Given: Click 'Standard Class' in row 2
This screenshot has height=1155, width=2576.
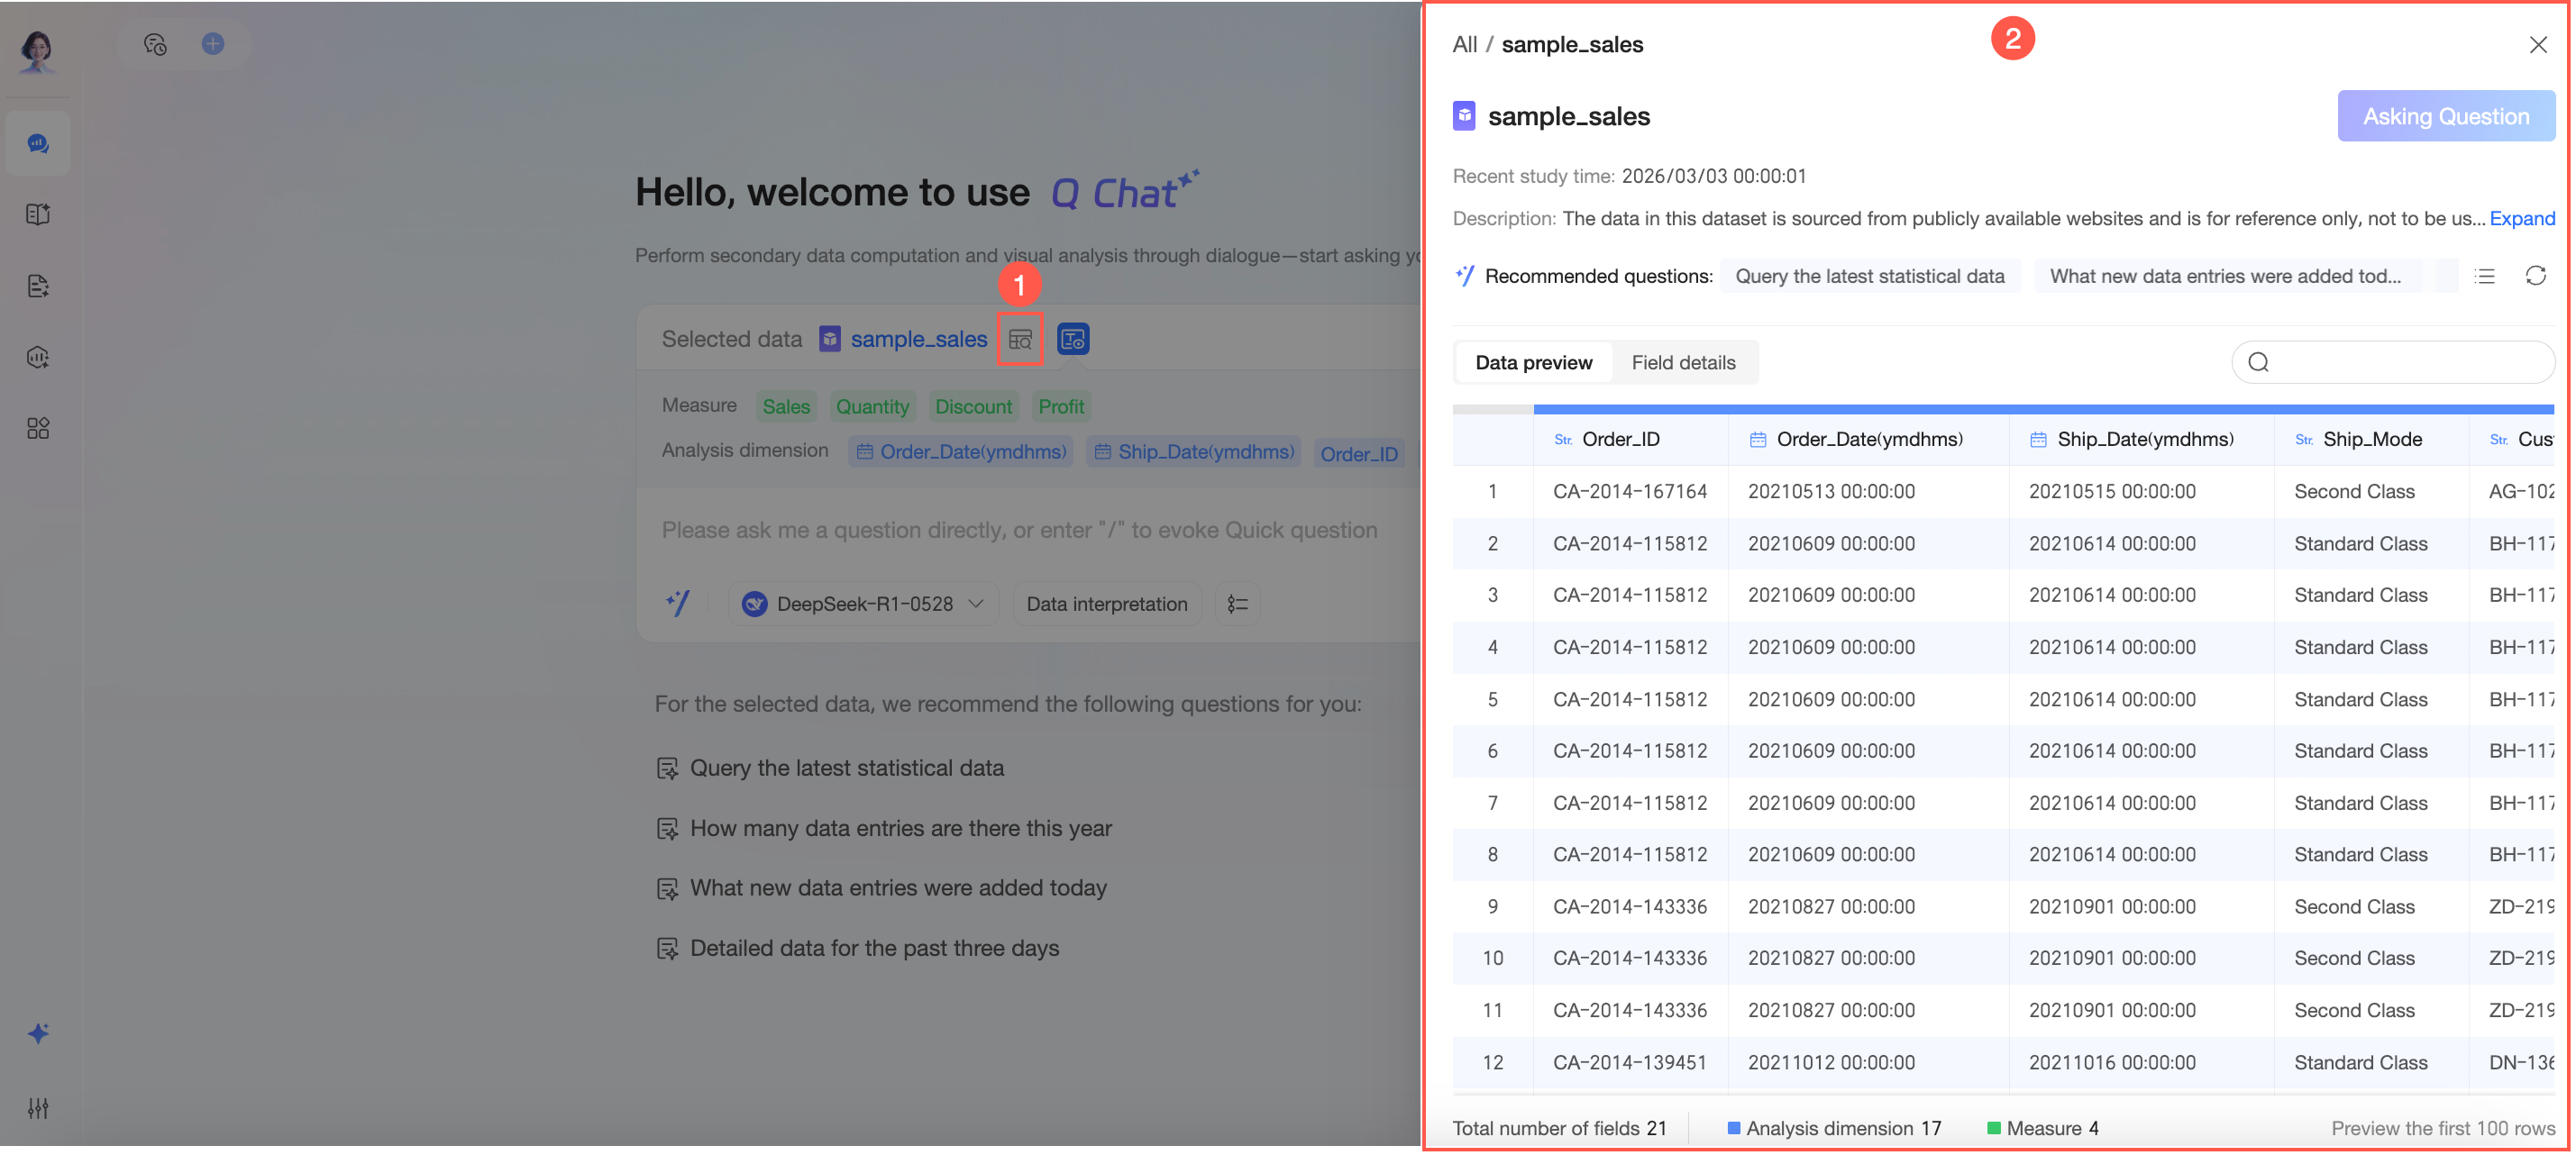Looking at the screenshot, I should pos(2360,543).
